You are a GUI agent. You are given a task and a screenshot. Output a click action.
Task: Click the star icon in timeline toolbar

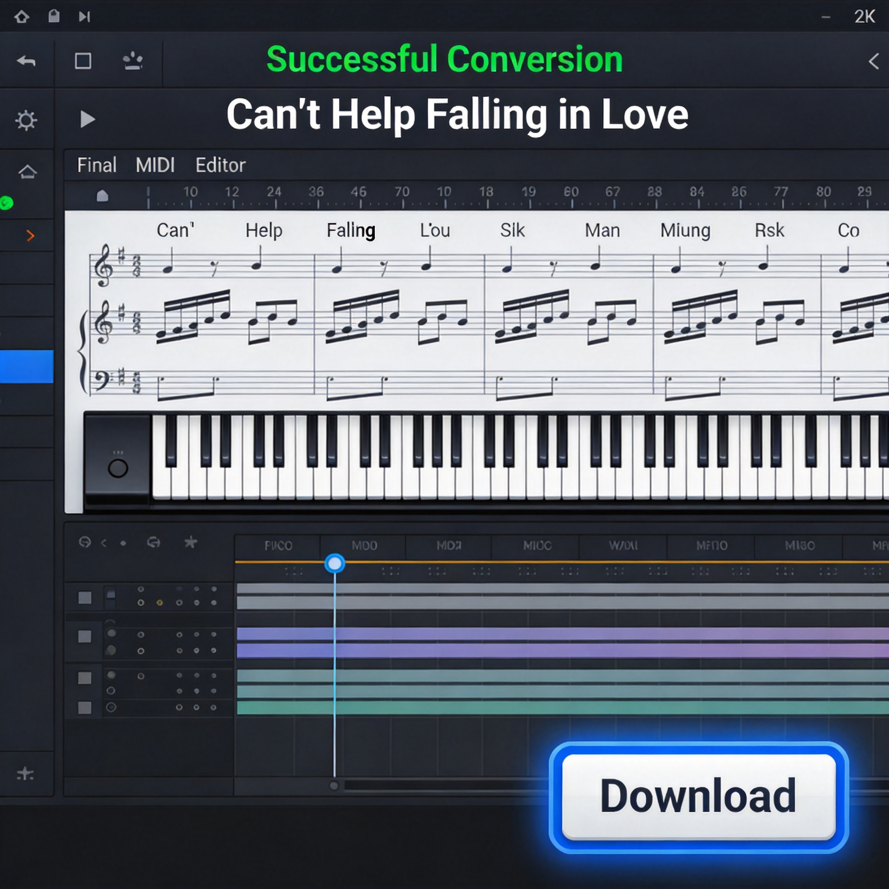(191, 543)
